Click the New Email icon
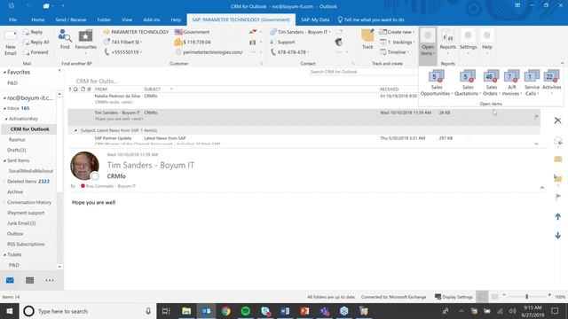Image resolution: width=568 pixels, height=319 pixels. [10, 43]
